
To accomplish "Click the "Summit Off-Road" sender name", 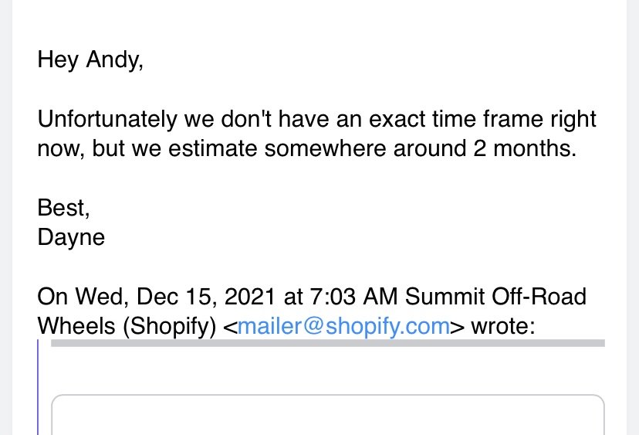I will 495,297.
